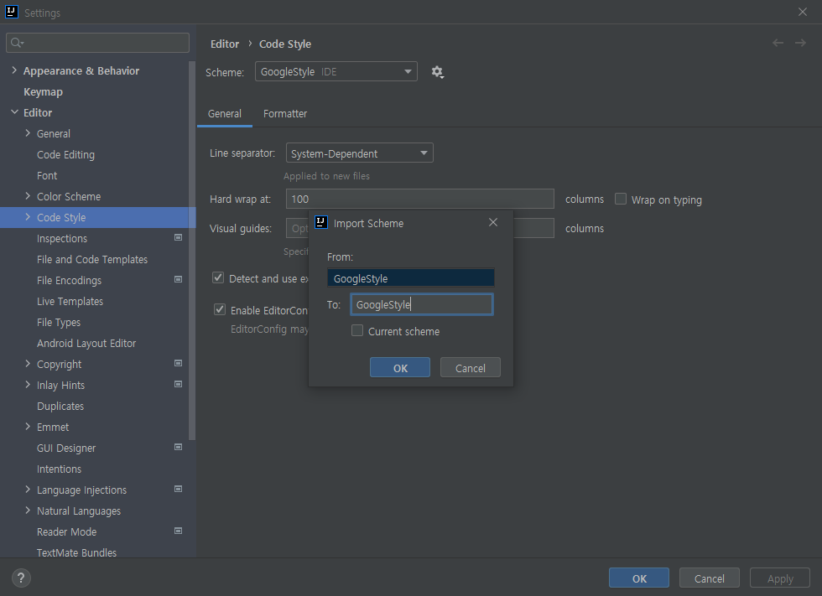Go forward with the right arrow

(x=800, y=43)
